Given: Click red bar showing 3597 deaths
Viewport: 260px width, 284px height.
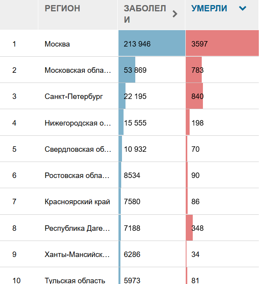Looking at the screenshot, I should [222, 43].
